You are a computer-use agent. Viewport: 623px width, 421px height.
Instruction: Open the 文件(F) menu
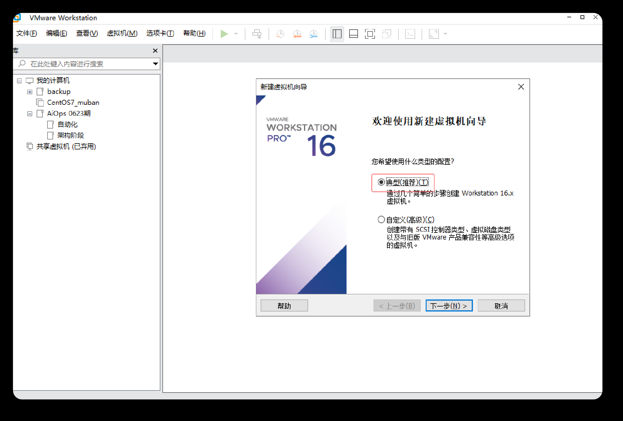[27, 33]
